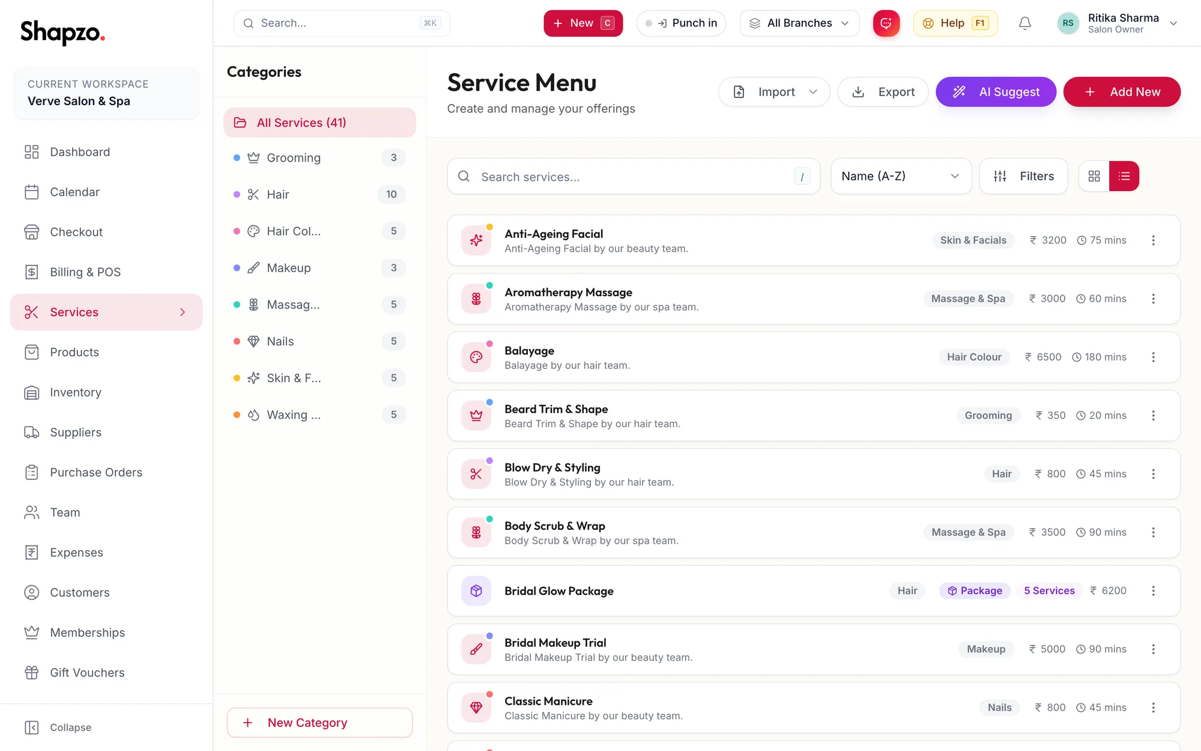
Task: Open options menu for Balayage
Action: 1153,357
